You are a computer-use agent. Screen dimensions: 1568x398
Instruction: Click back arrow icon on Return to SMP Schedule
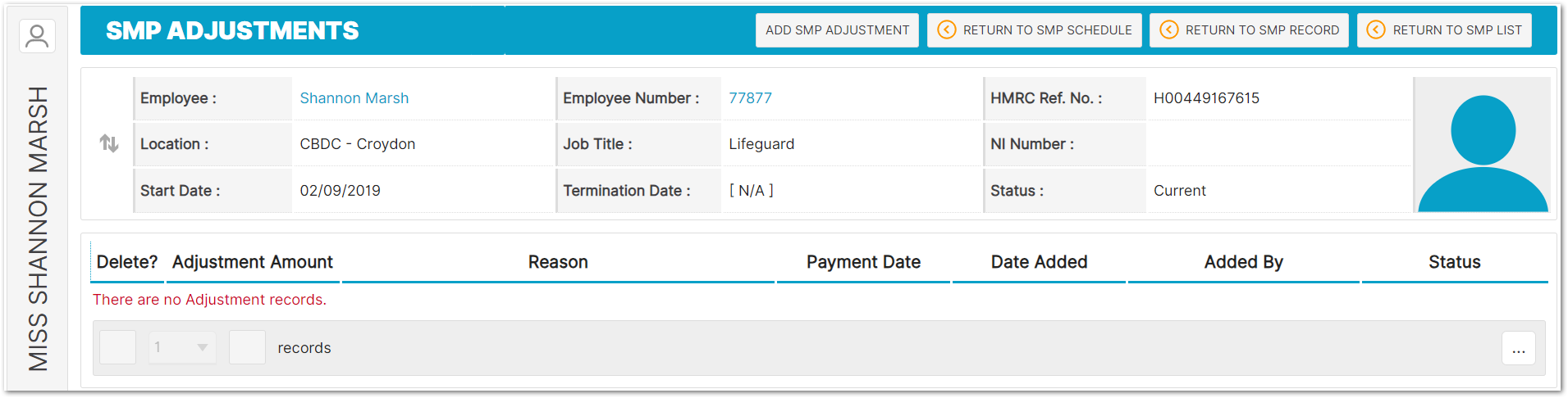pos(946,30)
